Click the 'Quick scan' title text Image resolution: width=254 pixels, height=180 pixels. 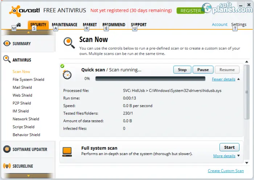(x=93, y=70)
